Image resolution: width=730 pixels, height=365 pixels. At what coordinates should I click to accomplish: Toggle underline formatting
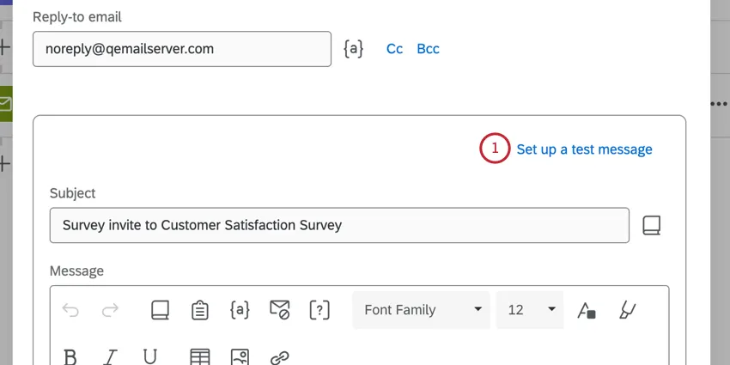(x=150, y=357)
